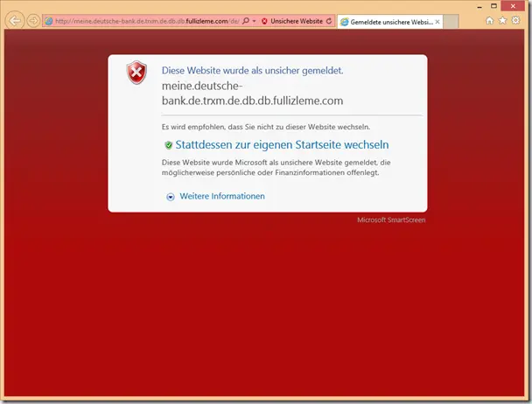Click the red Unsichere Website security badge
Screen dimensions: 532x404
pyautogui.click(x=291, y=21)
